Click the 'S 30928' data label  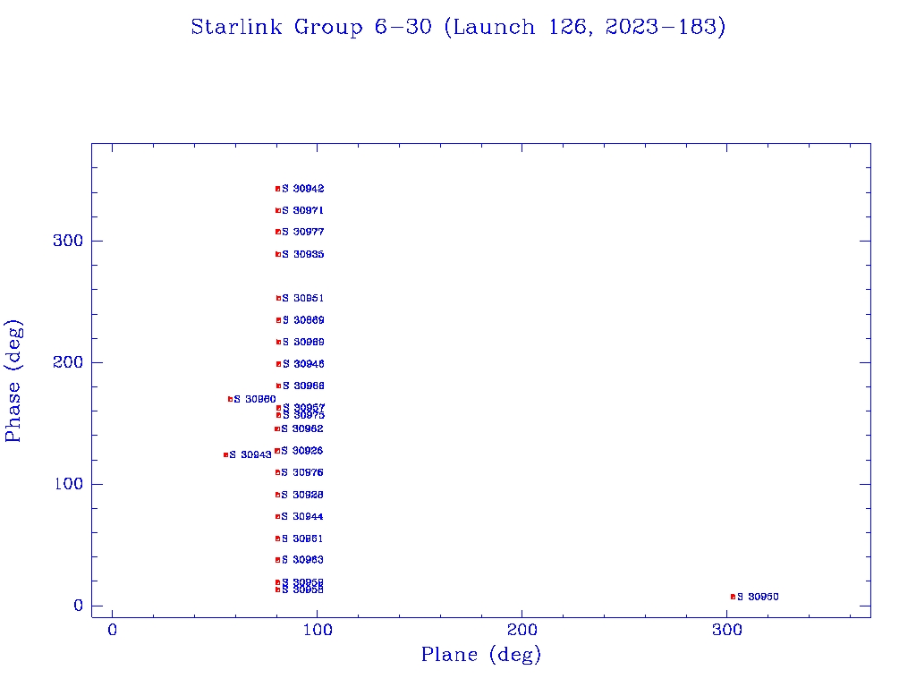(302, 495)
